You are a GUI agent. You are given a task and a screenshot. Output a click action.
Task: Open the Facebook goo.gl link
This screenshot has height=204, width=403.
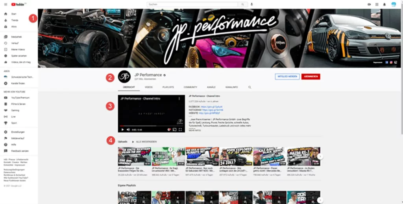[x=212, y=107]
